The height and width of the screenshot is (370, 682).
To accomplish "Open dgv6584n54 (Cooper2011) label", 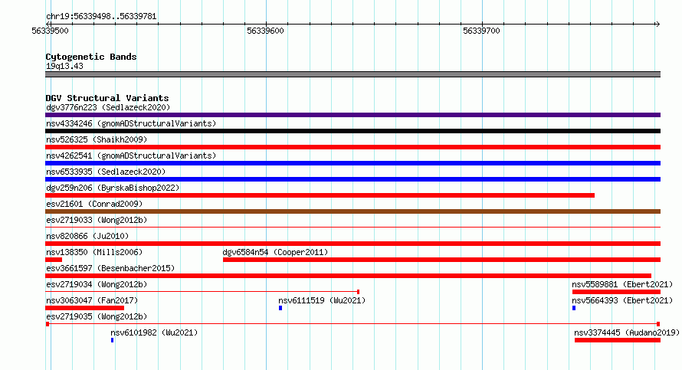I will [275, 252].
